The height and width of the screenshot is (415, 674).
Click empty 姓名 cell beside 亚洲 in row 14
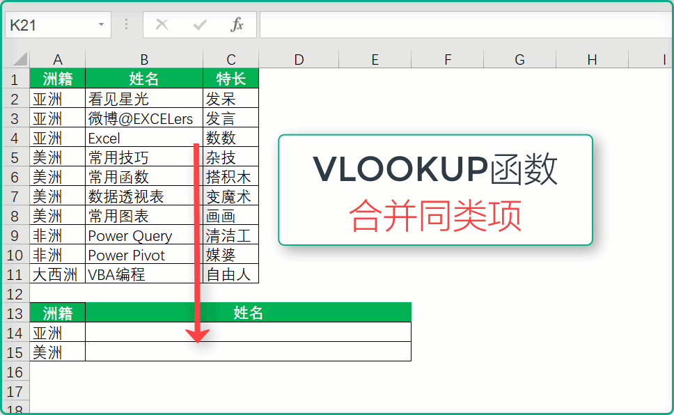click(248, 332)
